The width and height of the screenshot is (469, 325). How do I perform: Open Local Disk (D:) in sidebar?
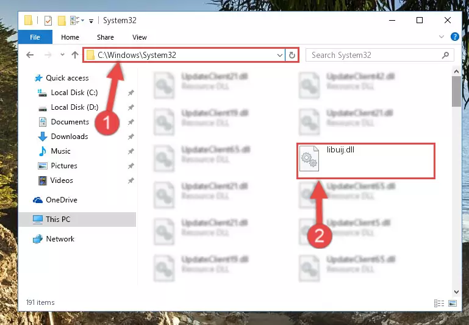pos(74,107)
